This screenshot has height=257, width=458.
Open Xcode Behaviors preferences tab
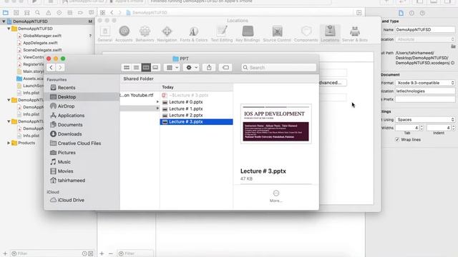pyautogui.click(x=145, y=34)
